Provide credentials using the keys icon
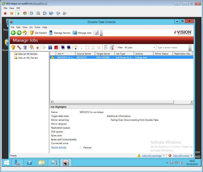203x172 pixels. 31,47
